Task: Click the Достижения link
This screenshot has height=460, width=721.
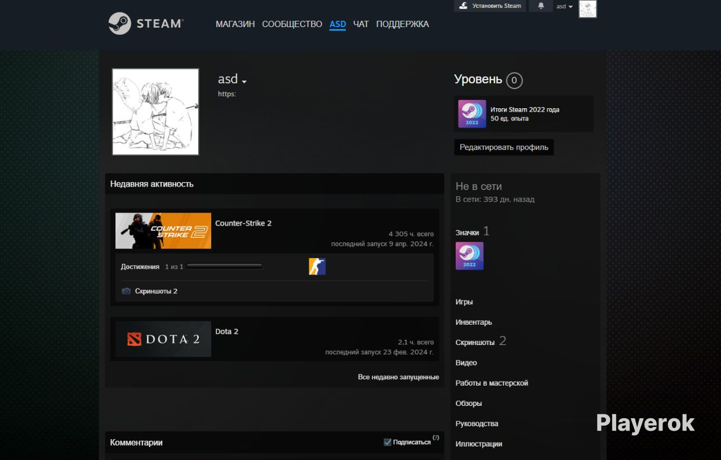Action: point(140,267)
